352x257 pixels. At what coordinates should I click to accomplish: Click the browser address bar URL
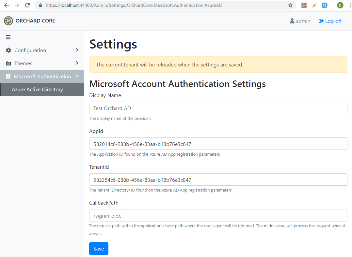coord(134,5)
